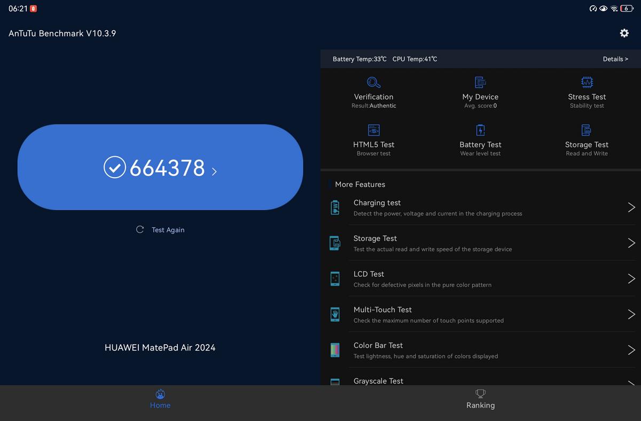Click Test Again
The image size is (641, 421).
[x=168, y=229]
